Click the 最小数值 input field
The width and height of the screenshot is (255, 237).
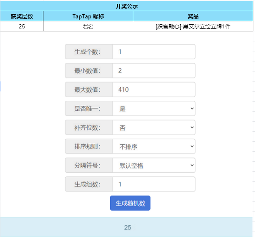tap(154, 71)
